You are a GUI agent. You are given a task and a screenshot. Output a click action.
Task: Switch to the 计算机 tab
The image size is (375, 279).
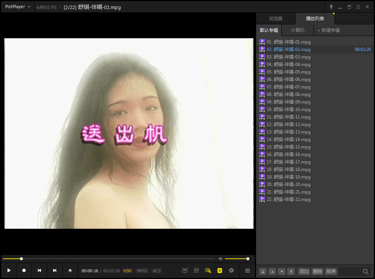[298, 30]
